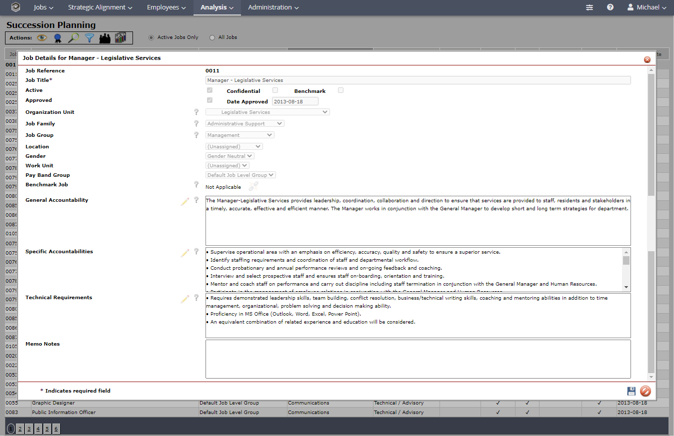
Task: Click the Technical Requirements text area
Action: 418,316
